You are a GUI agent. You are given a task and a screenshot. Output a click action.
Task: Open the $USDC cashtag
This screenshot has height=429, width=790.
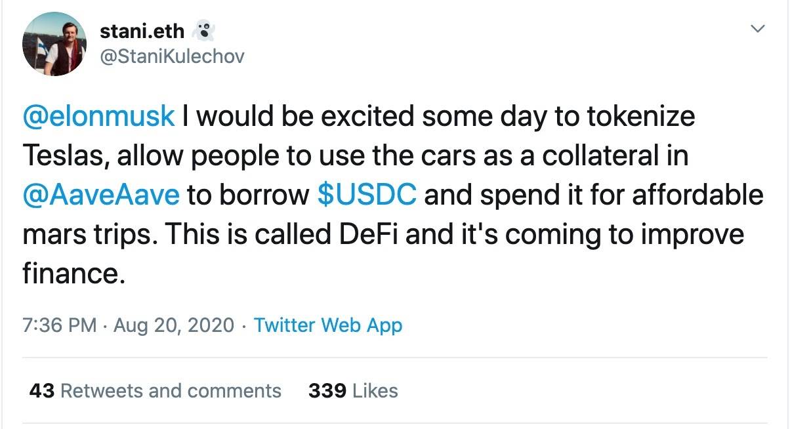pyautogui.click(x=366, y=195)
